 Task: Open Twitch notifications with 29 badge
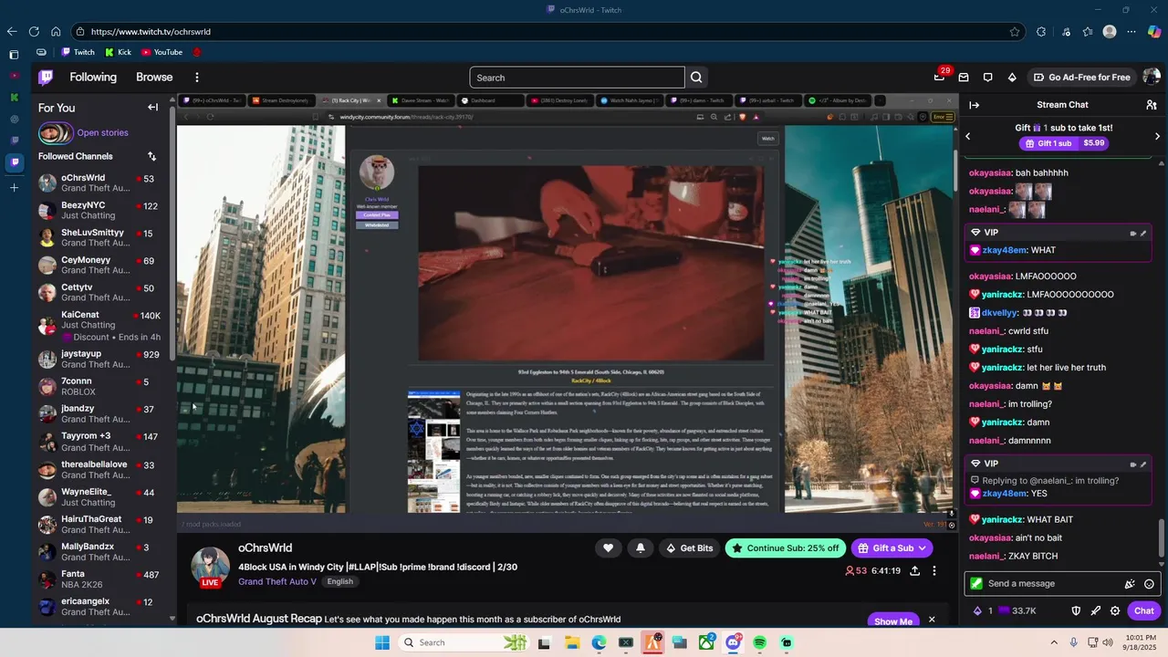[940, 77]
